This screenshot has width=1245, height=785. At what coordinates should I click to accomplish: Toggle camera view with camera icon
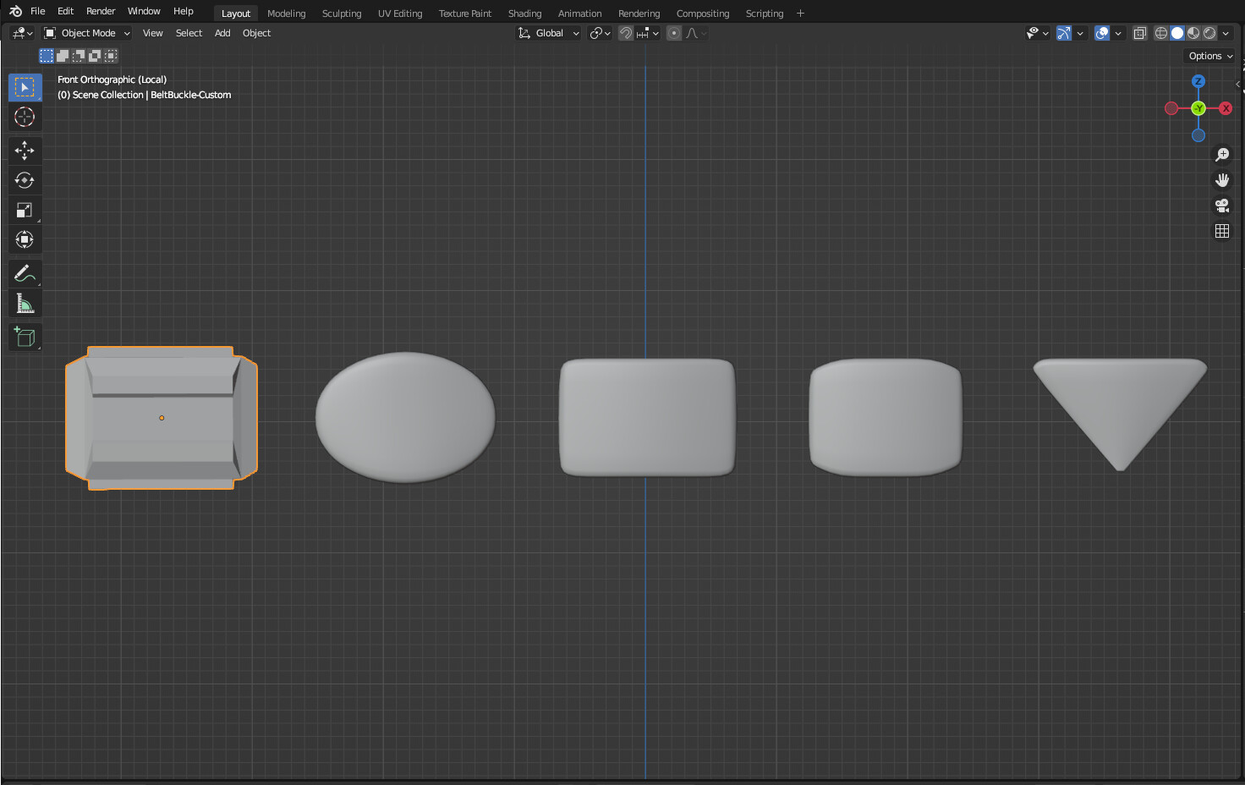coord(1222,206)
